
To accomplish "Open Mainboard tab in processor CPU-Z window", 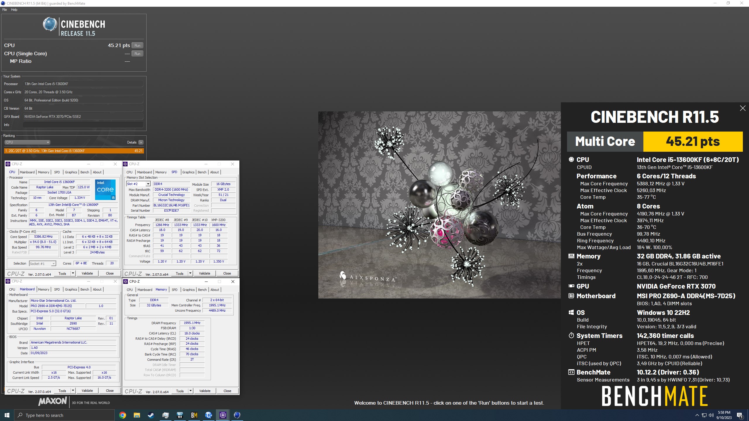I will coord(27,172).
